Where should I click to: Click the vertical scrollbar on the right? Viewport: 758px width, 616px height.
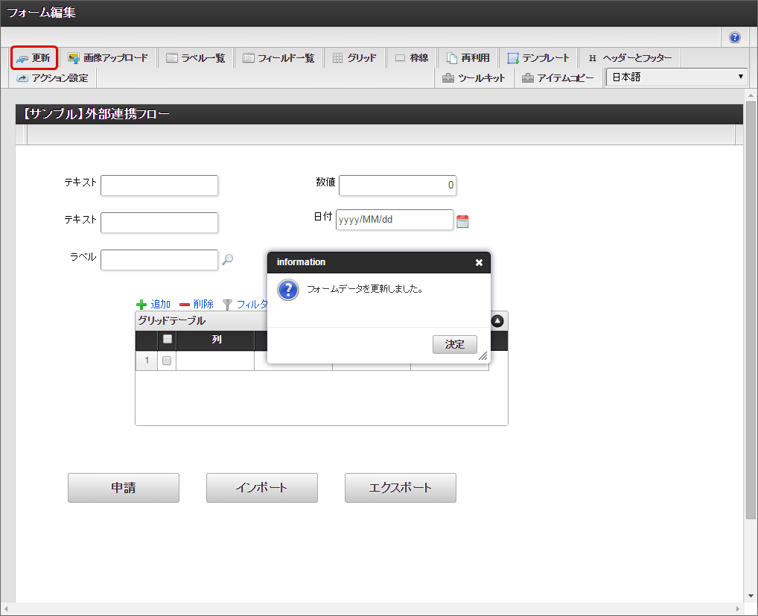pos(751,298)
